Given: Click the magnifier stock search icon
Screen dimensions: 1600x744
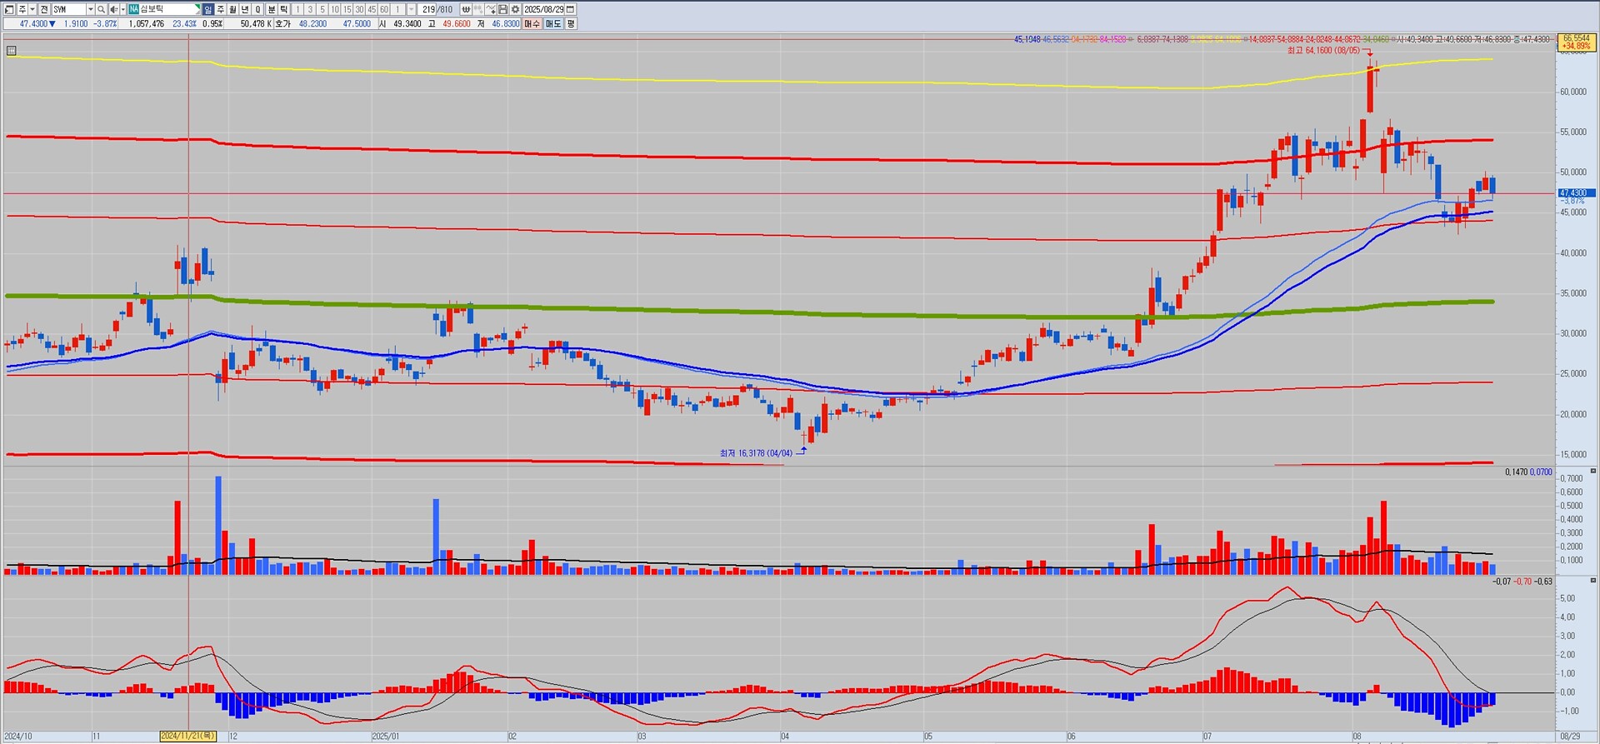Looking at the screenshot, I should (101, 9).
